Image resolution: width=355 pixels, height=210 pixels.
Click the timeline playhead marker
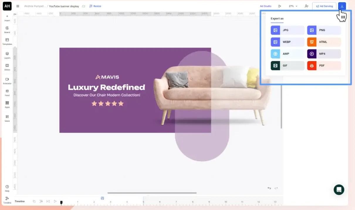[x=61, y=202]
